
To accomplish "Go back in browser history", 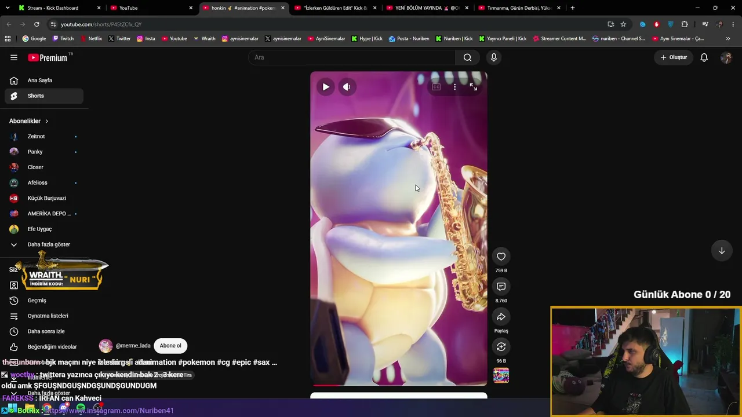I will click(x=9, y=24).
